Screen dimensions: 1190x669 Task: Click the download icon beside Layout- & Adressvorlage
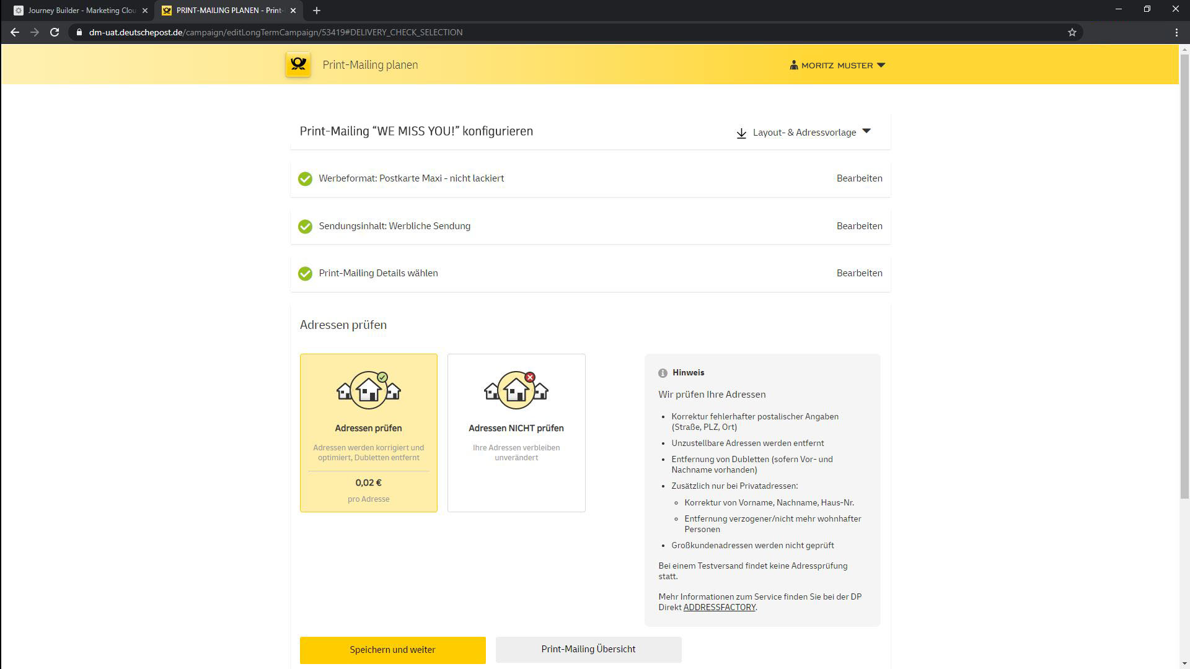pyautogui.click(x=741, y=133)
